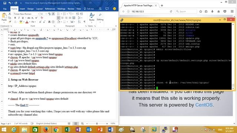Redo action in Word quick access toolbar

click(x=16, y=3)
